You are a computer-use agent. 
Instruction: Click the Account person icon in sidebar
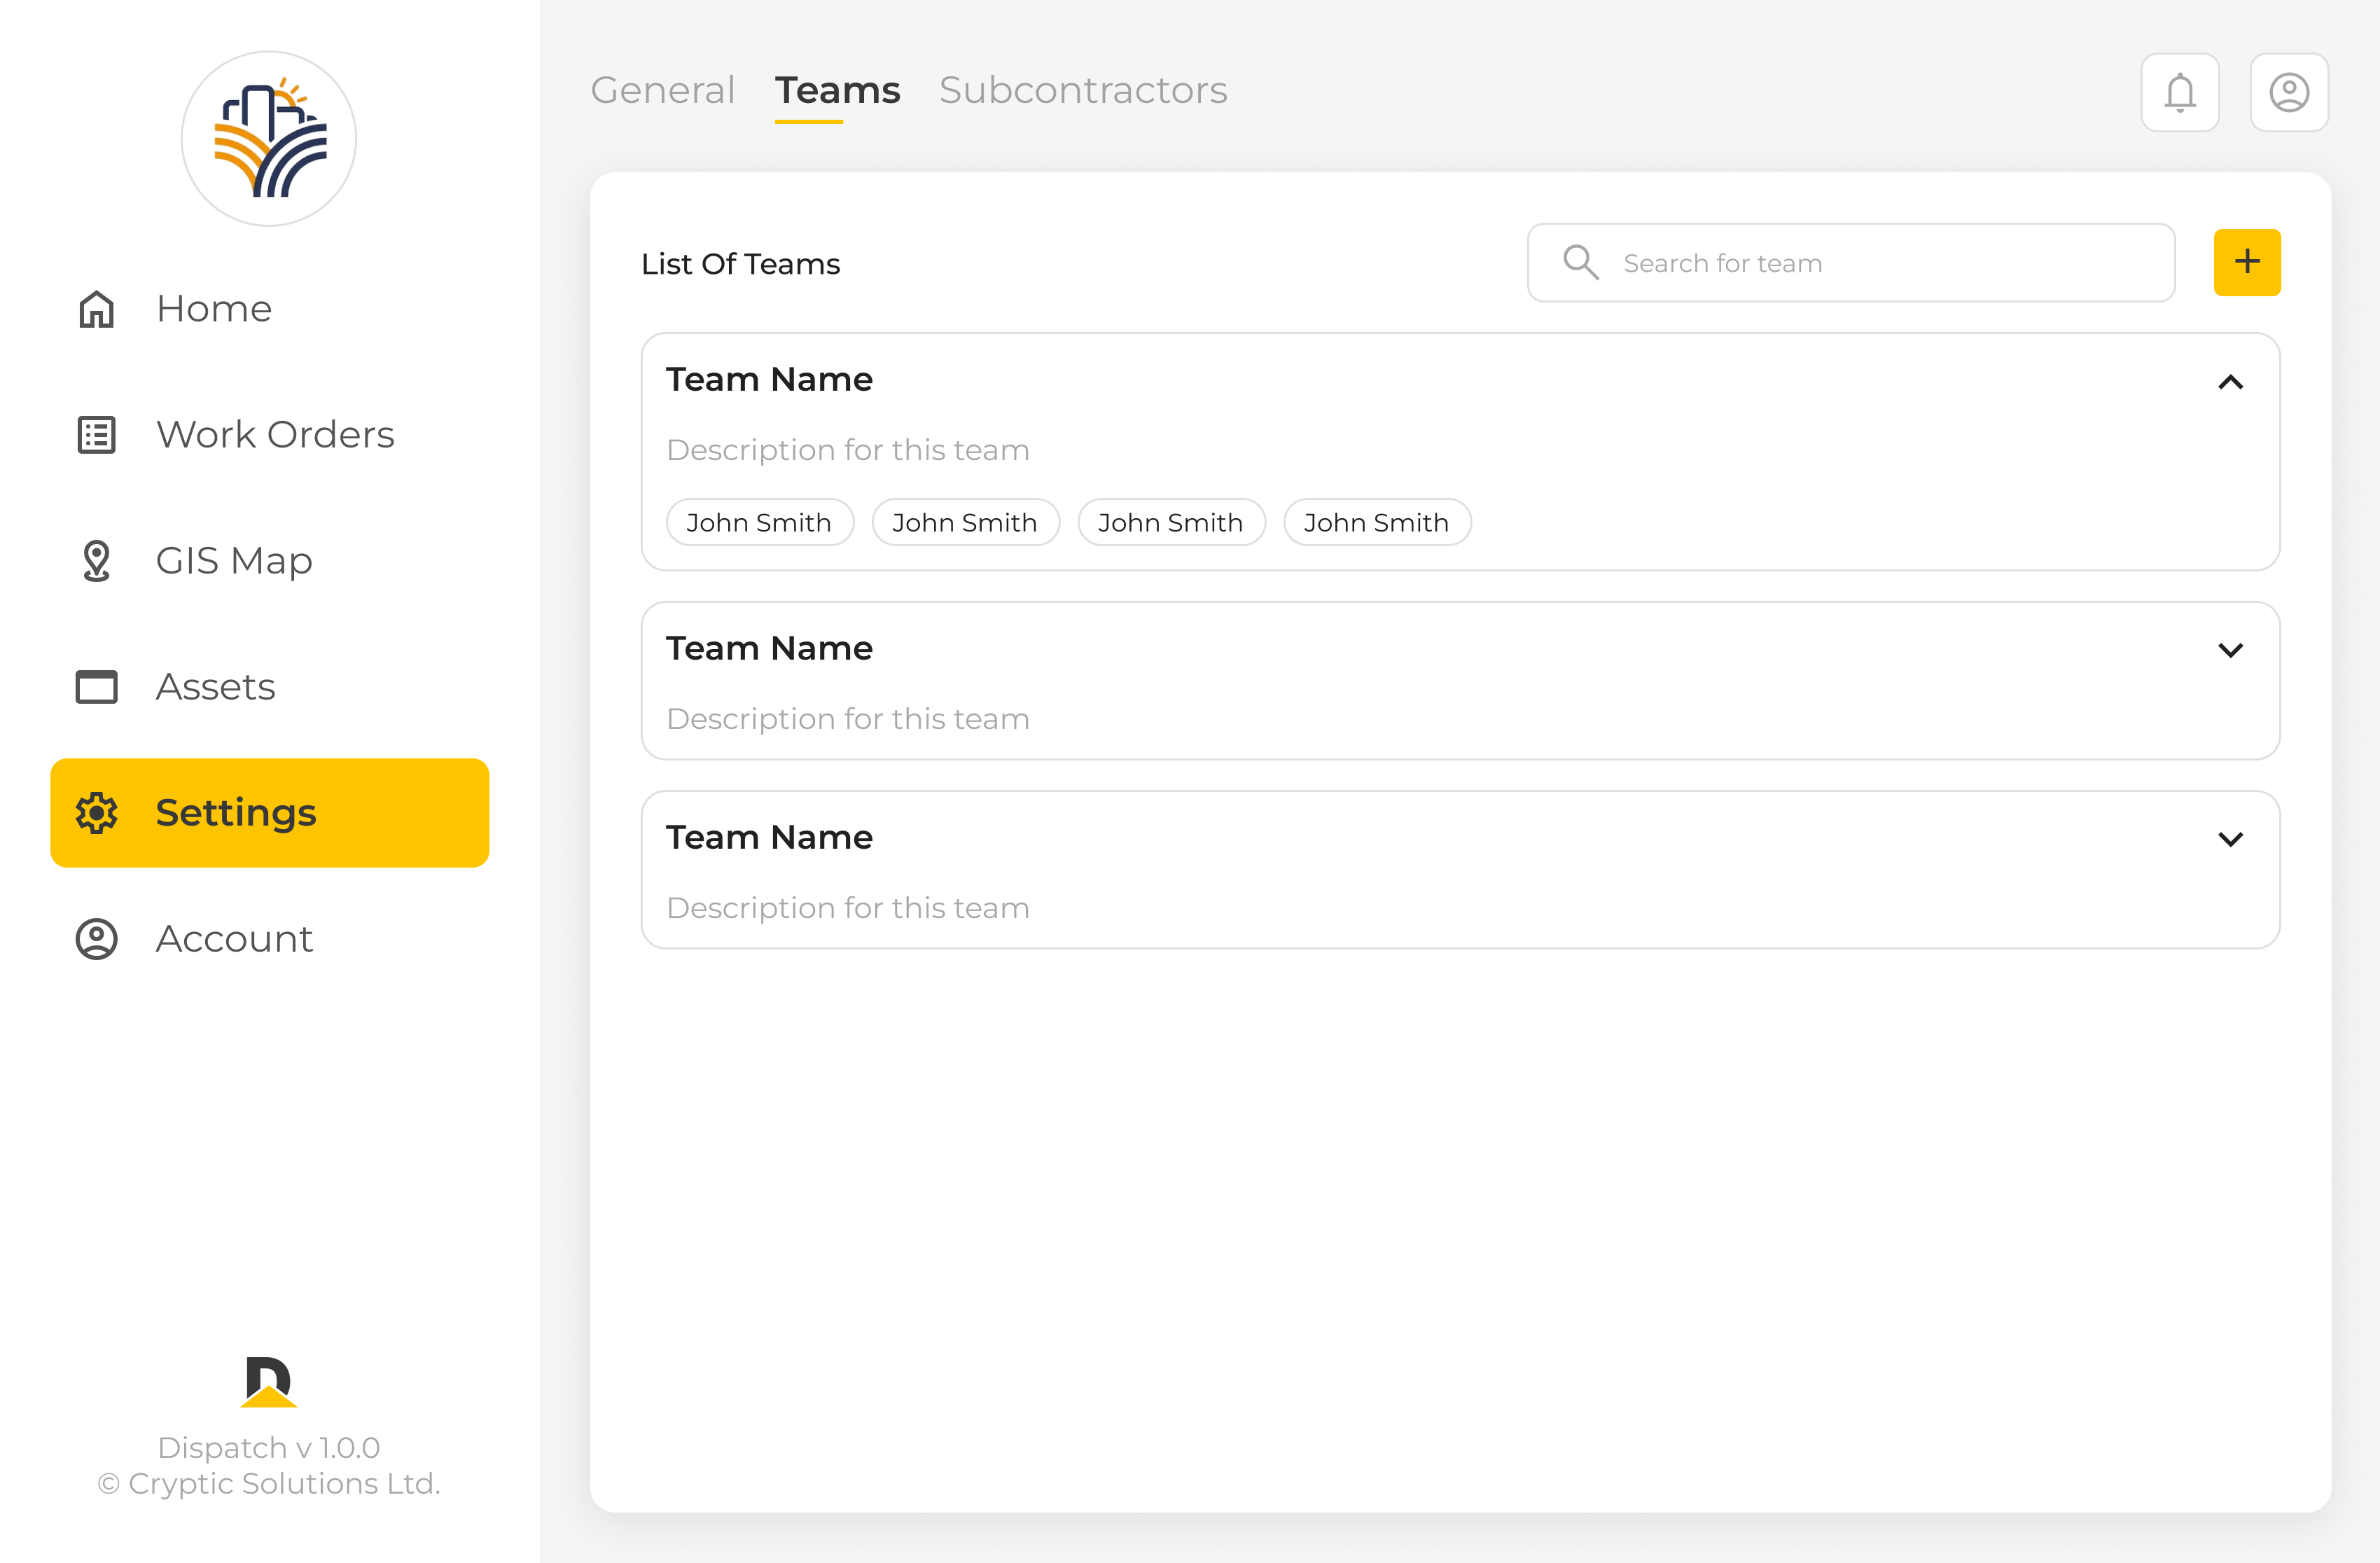coord(97,939)
